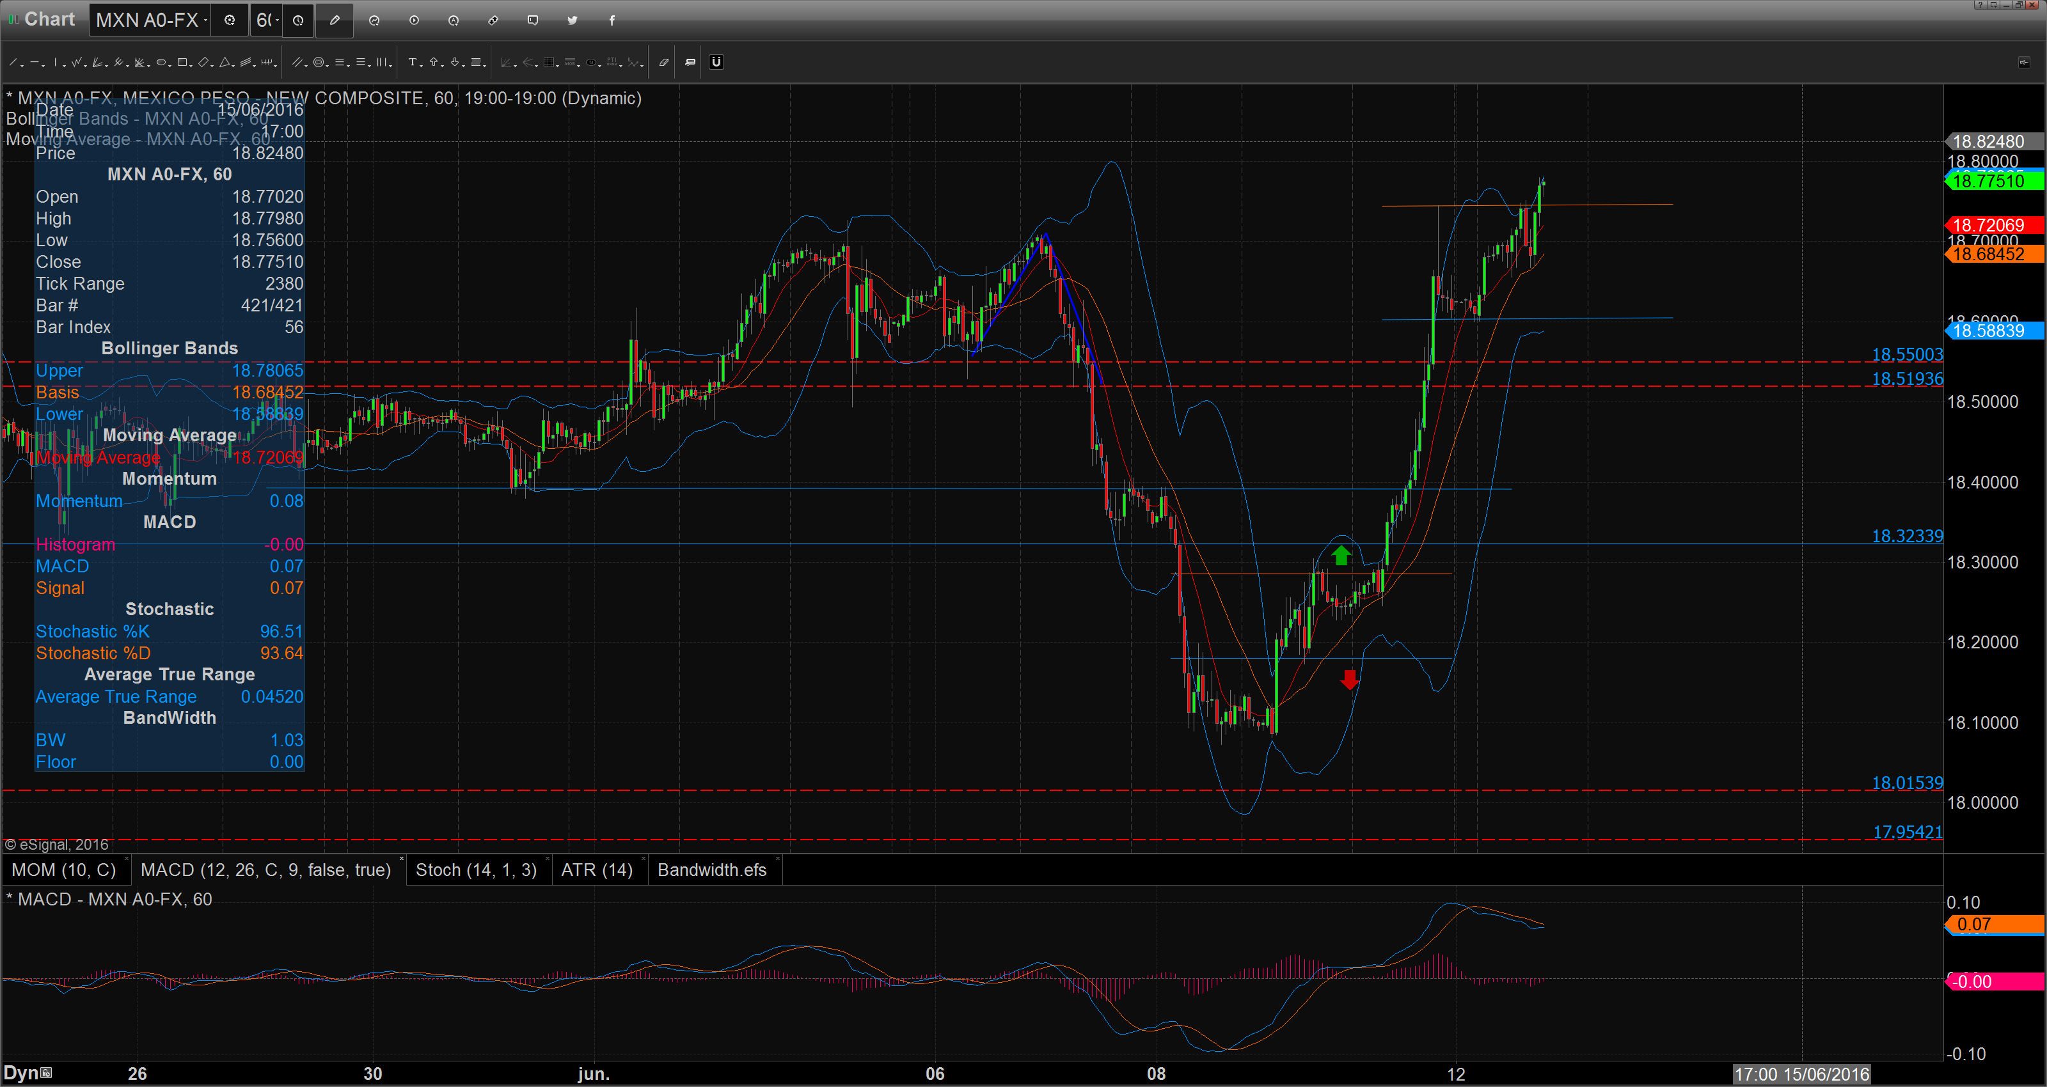
Task: Select the MOB study tool
Action: tap(570, 62)
